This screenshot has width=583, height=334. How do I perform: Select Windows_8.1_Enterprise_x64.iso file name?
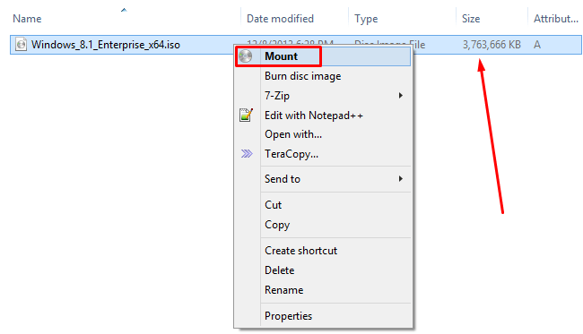point(106,45)
